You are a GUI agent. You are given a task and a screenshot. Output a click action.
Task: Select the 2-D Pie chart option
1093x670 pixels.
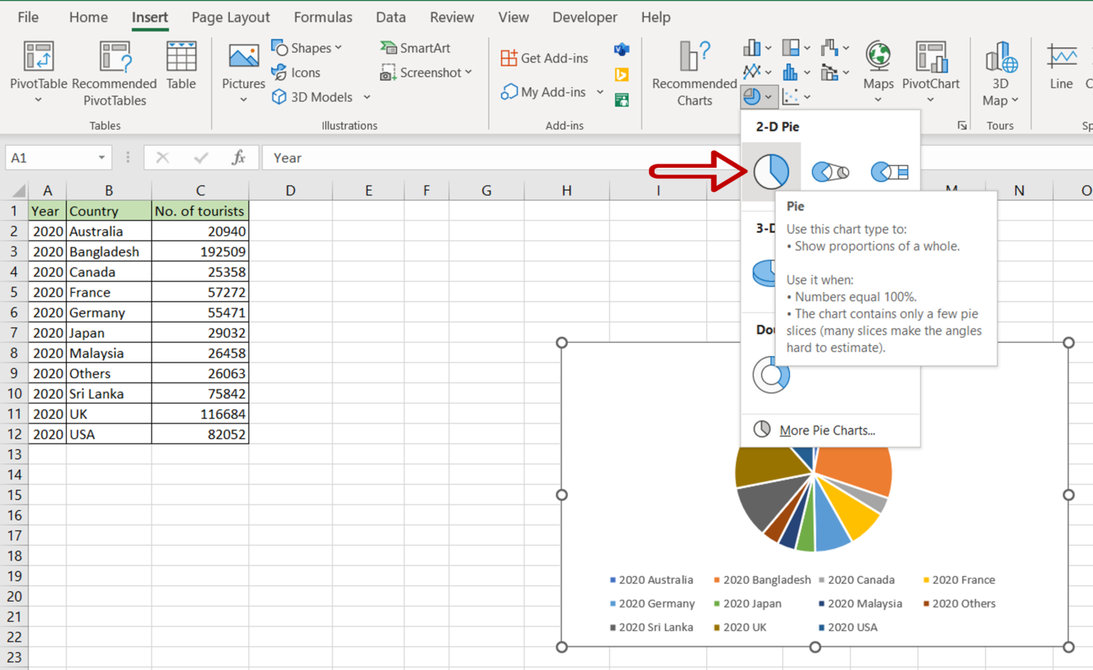[x=772, y=170]
